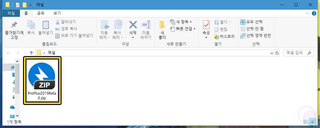
Task: Click the 속성 (properties) icon
Action: [206, 25]
